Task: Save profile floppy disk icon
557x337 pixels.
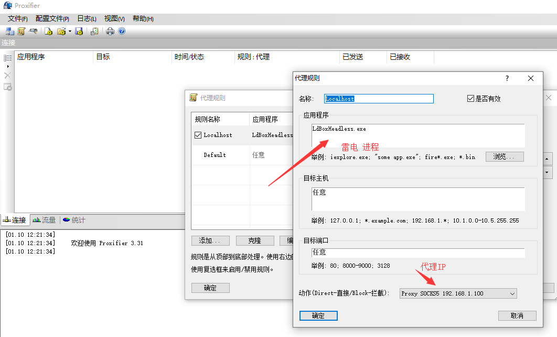Action: [x=79, y=31]
